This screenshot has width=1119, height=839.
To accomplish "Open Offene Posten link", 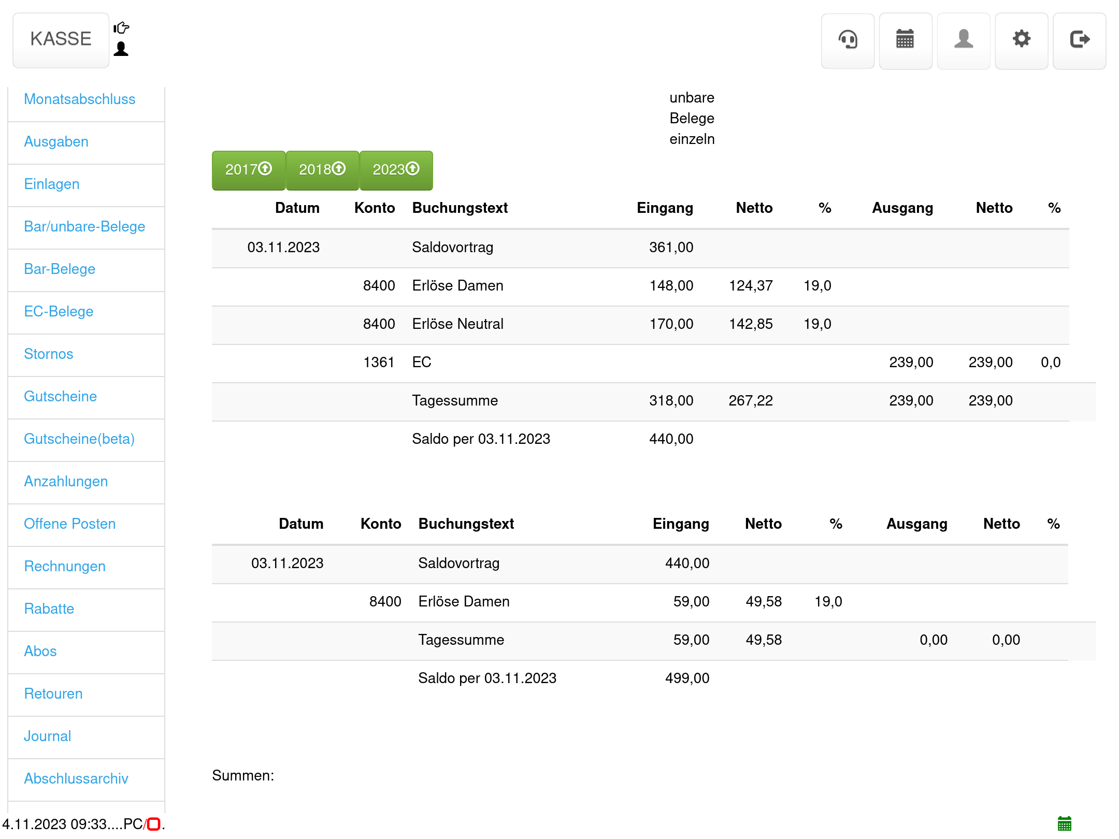I will 70,524.
